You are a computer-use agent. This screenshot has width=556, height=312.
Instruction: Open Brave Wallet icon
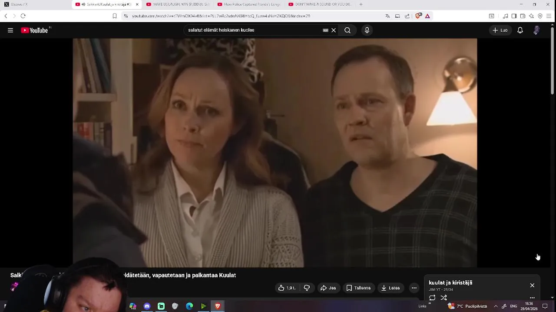click(x=523, y=16)
